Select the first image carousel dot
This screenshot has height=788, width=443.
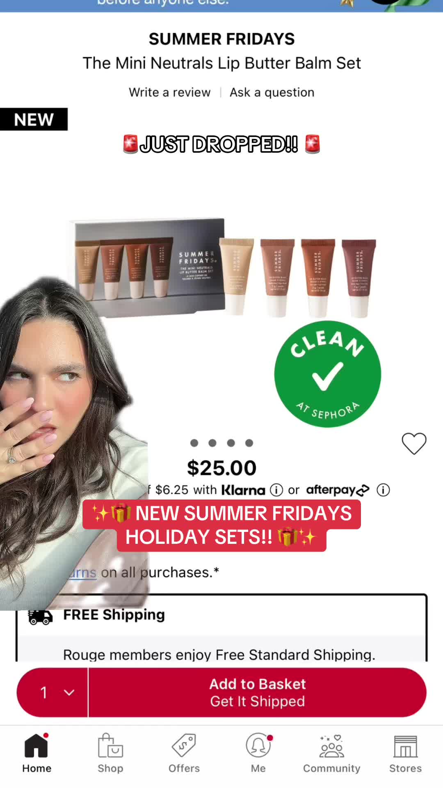194,443
